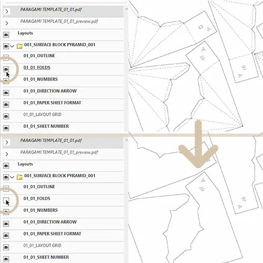Screen dimensions: 263x263
Task: Expand the upper PARAGAMI TEMPLATE_01_01_preview.pdf entry
Action: coord(7,23)
